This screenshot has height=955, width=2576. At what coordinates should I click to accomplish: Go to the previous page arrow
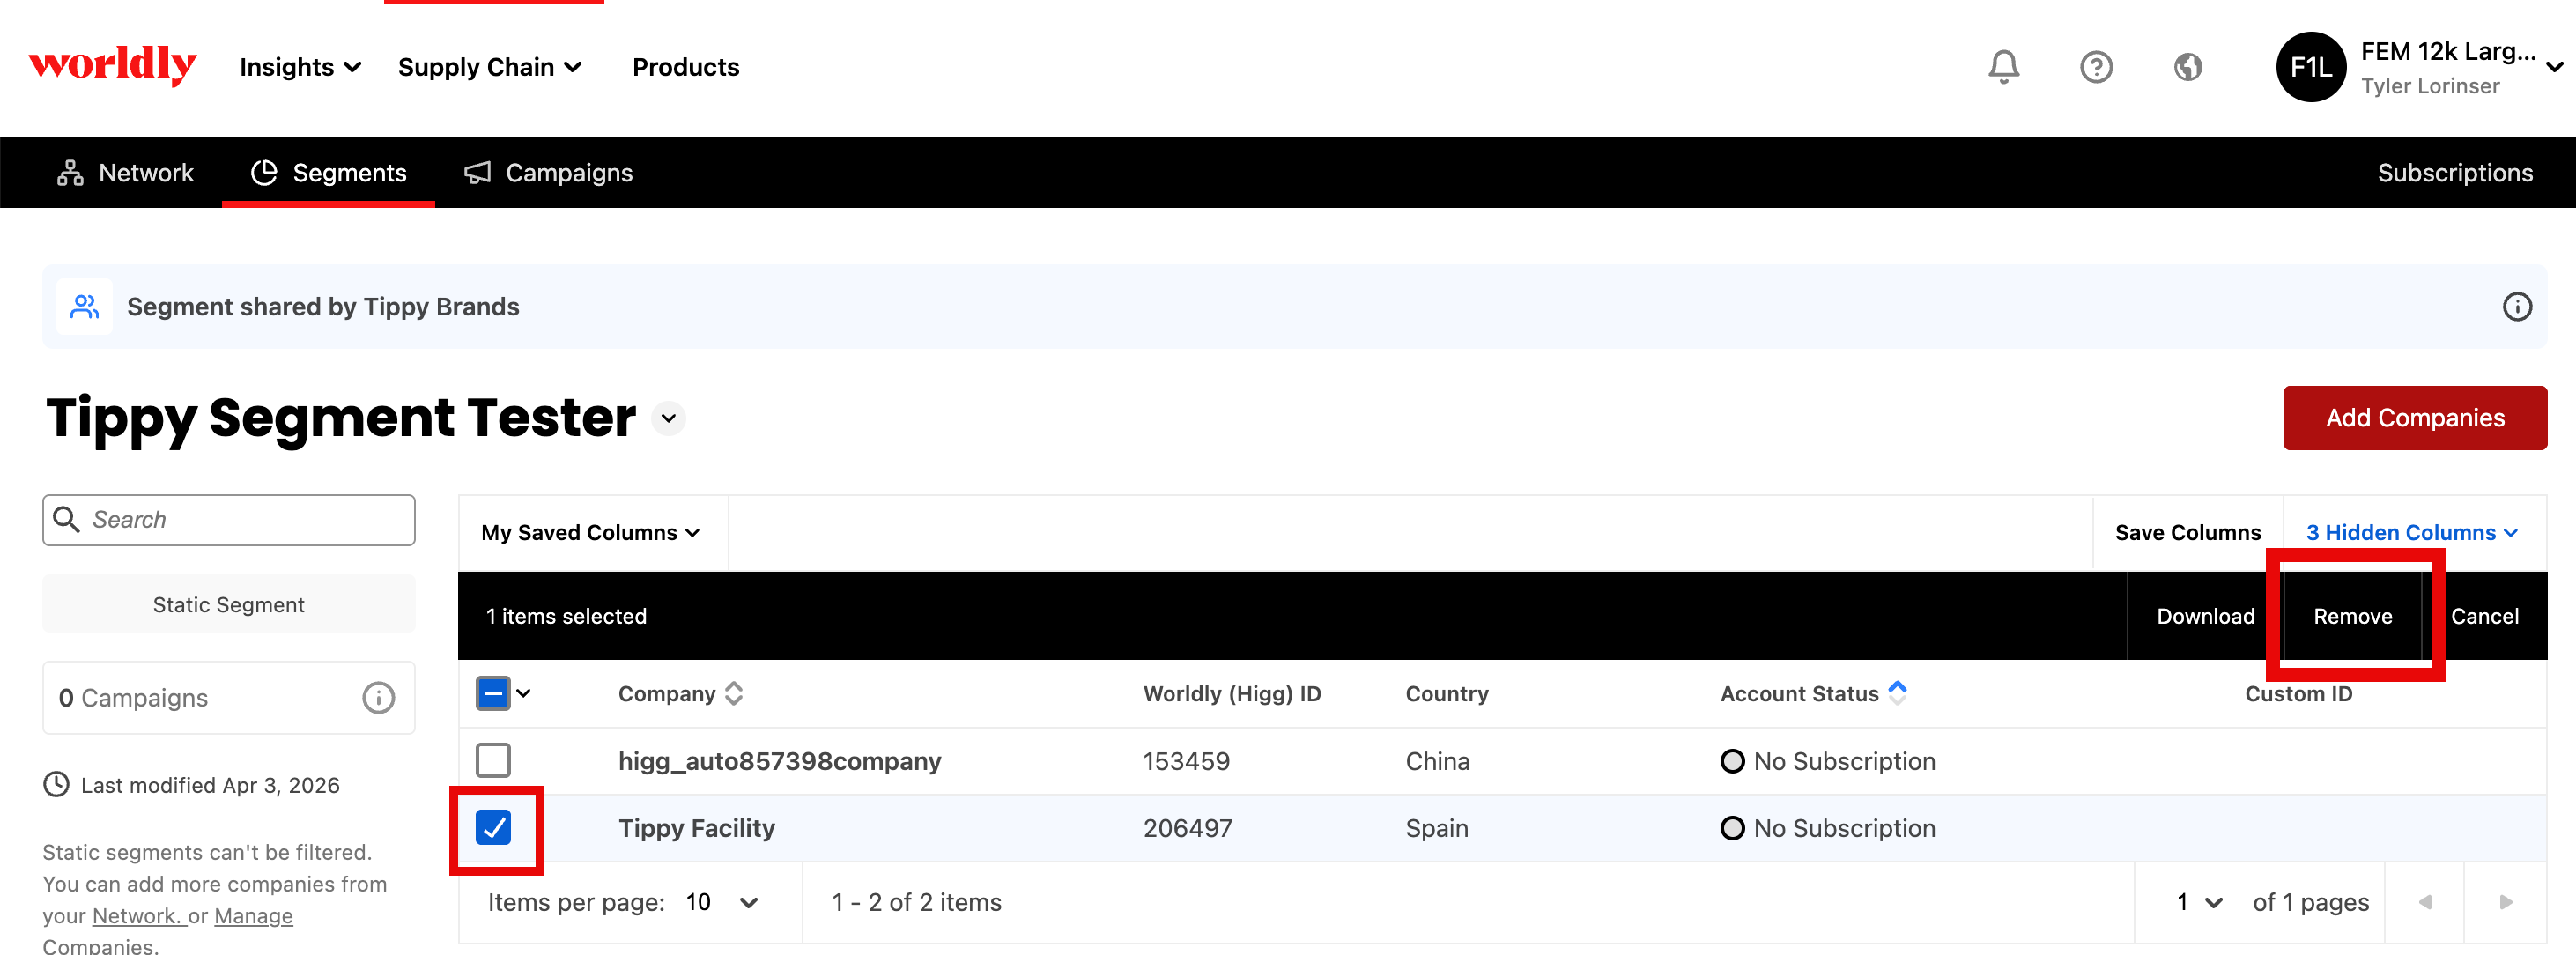[x=2424, y=902]
